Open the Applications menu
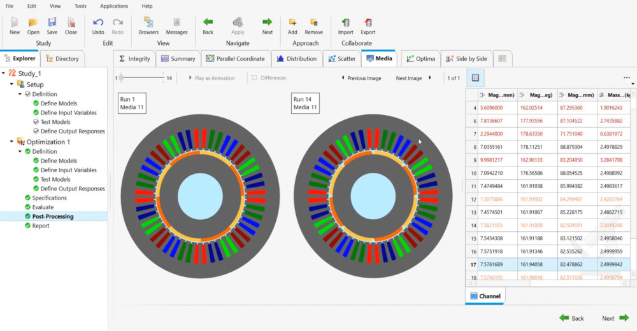The height and width of the screenshot is (331, 637). (x=114, y=6)
